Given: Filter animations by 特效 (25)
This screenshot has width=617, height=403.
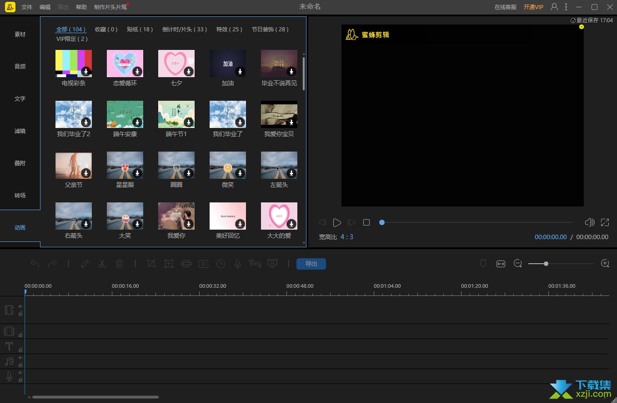Looking at the screenshot, I should pyautogui.click(x=229, y=29).
